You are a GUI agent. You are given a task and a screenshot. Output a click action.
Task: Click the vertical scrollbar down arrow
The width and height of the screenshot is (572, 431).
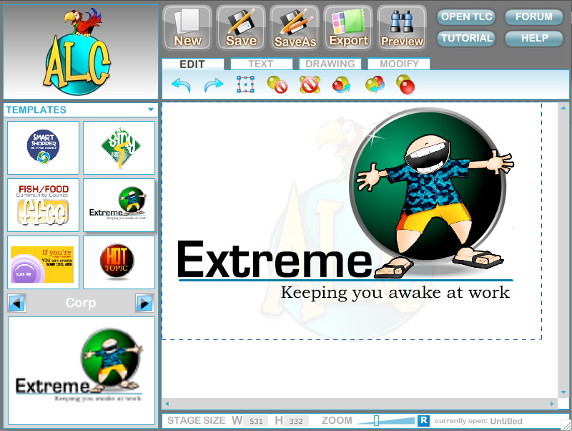[x=563, y=392]
